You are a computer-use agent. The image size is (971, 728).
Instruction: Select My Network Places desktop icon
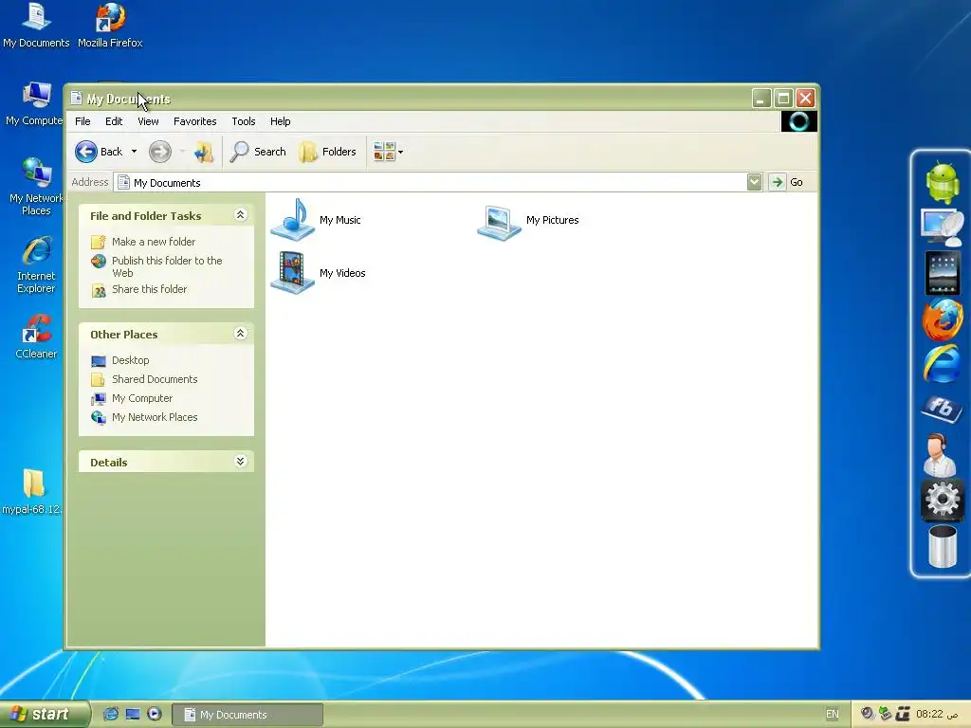point(36,186)
